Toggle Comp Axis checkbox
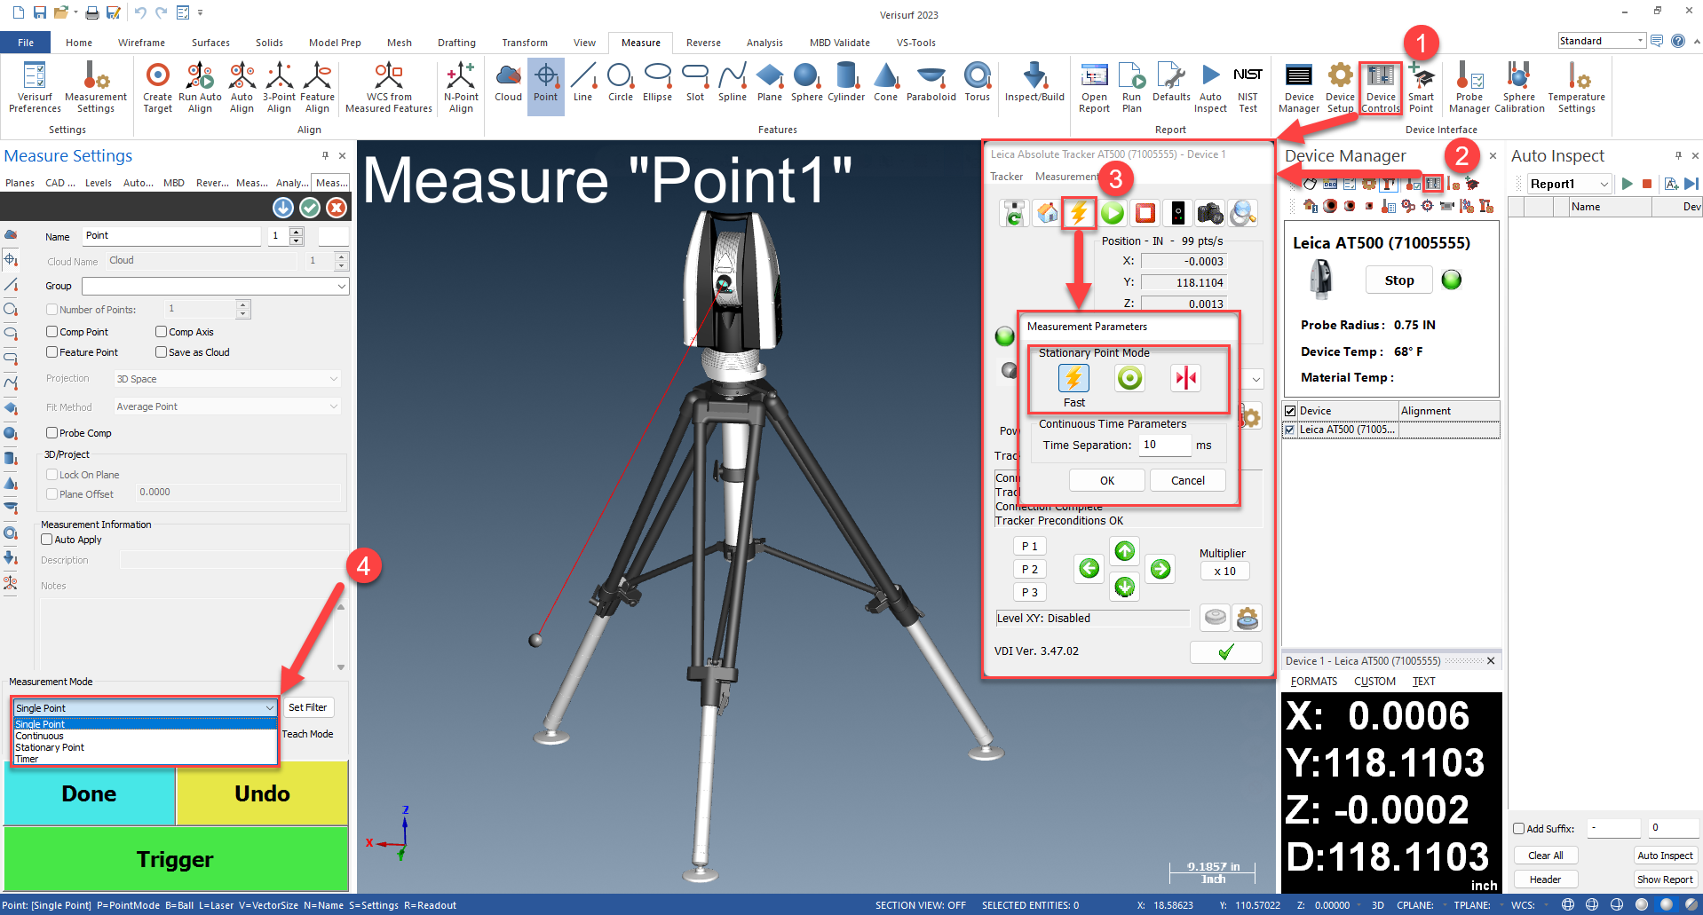The width and height of the screenshot is (1703, 915). tap(161, 332)
